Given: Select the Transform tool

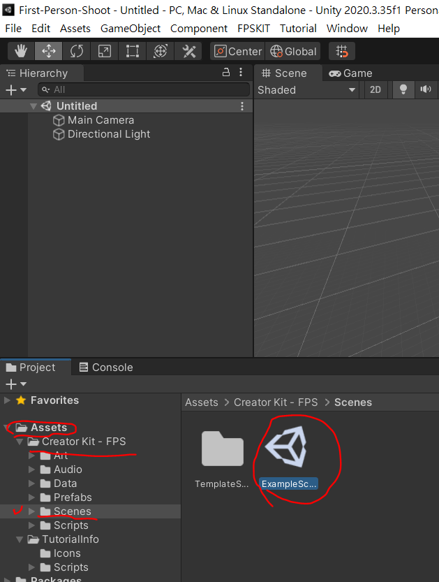Looking at the screenshot, I should 161,51.
